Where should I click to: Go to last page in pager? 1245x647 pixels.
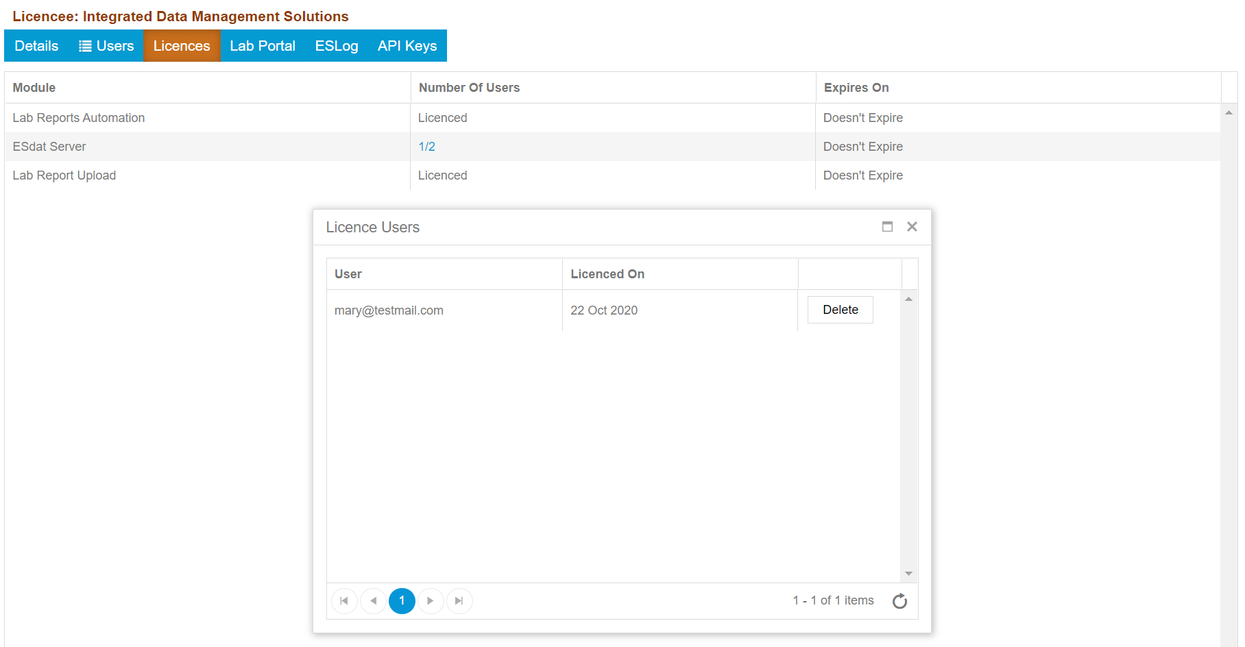point(459,601)
